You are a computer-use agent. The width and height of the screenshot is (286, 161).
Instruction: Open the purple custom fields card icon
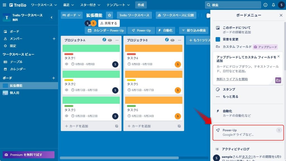[278, 80]
